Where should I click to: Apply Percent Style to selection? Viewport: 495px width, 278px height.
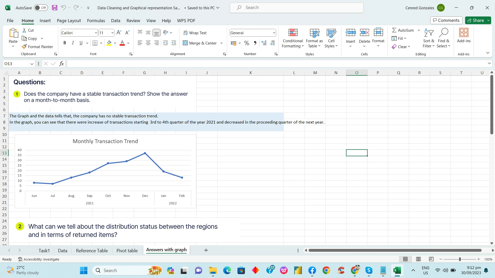click(x=246, y=43)
